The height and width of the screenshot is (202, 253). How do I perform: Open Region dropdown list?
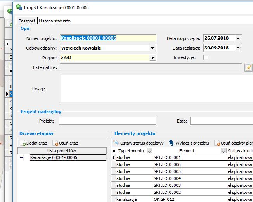[x=152, y=58]
